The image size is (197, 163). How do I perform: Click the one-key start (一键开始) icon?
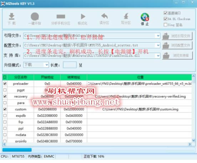tap(35, 16)
